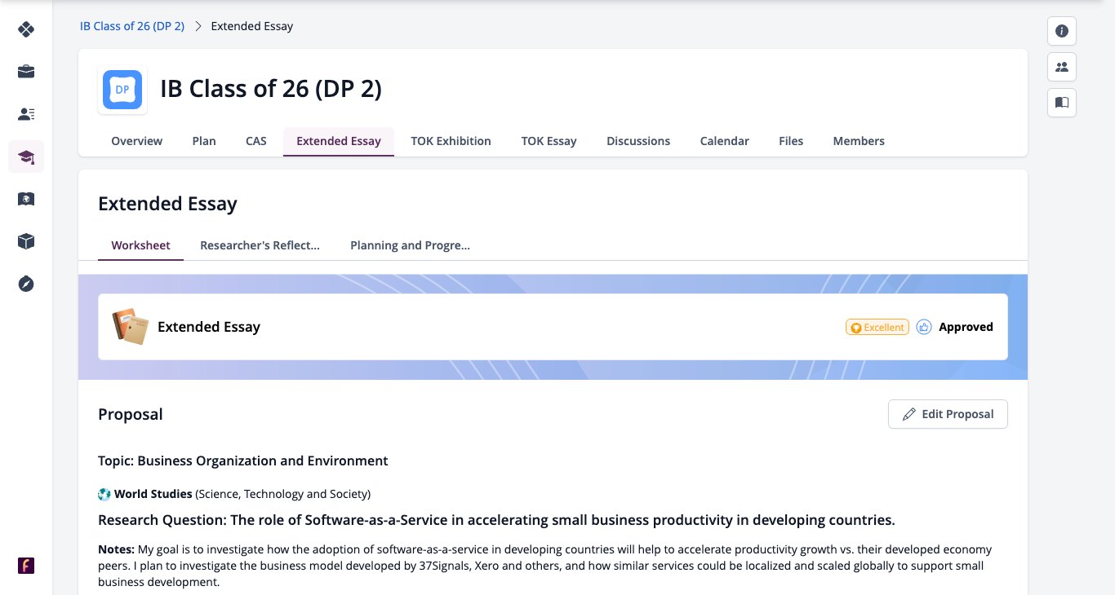Click the people list sidebar icon
The height and width of the screenshot is (595, 1115).
click(26, 114)
